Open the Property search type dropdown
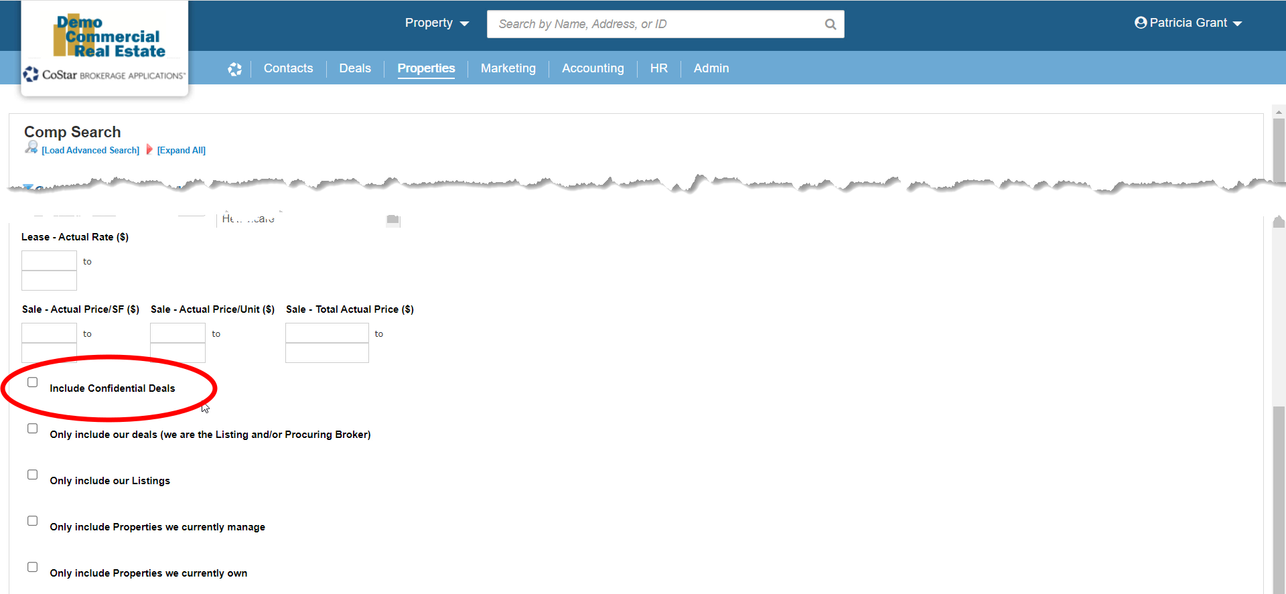Viewport: 1286px width, 594px height. [436, 23]
